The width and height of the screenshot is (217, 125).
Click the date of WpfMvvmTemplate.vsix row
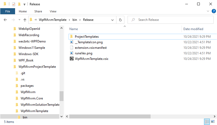click(x=197, y=59)
